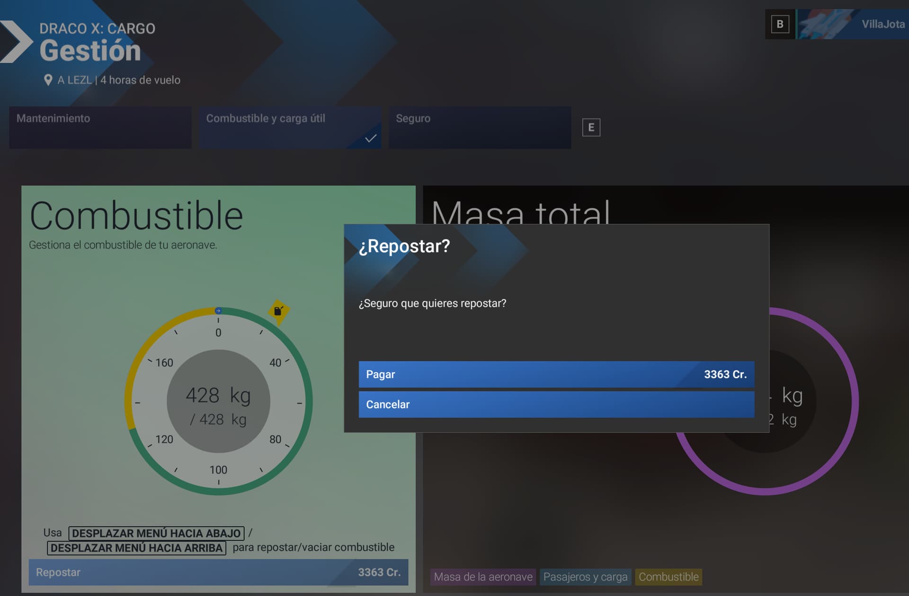Screen dimensions: 909x596
Task: Open the VillaJota profile banner
Action: 852,24
